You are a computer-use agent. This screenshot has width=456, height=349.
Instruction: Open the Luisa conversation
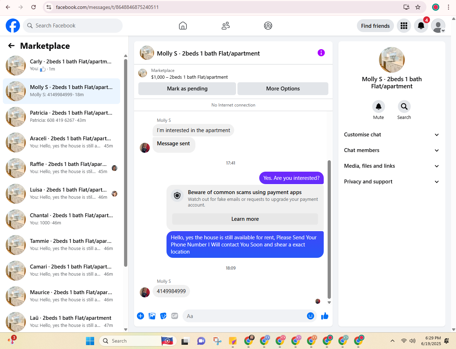click(x=61, y=194)
